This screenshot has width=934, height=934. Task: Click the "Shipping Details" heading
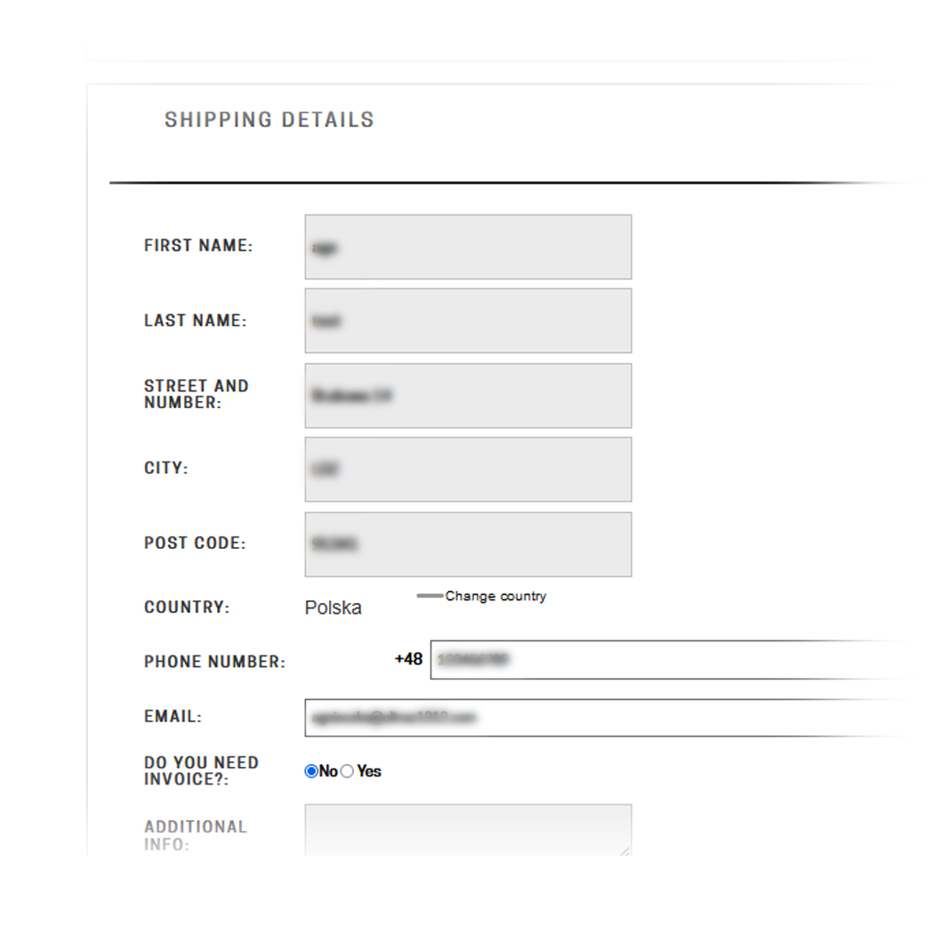269,120
